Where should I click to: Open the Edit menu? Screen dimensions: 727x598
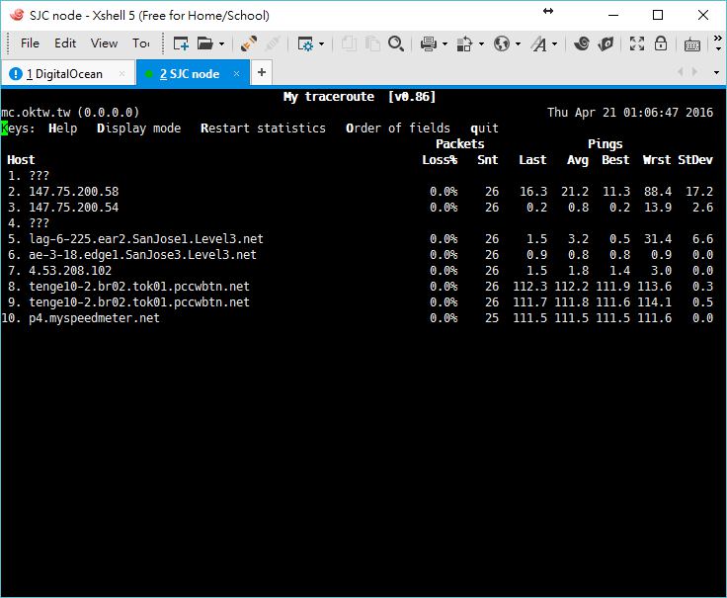pos(65,43)
